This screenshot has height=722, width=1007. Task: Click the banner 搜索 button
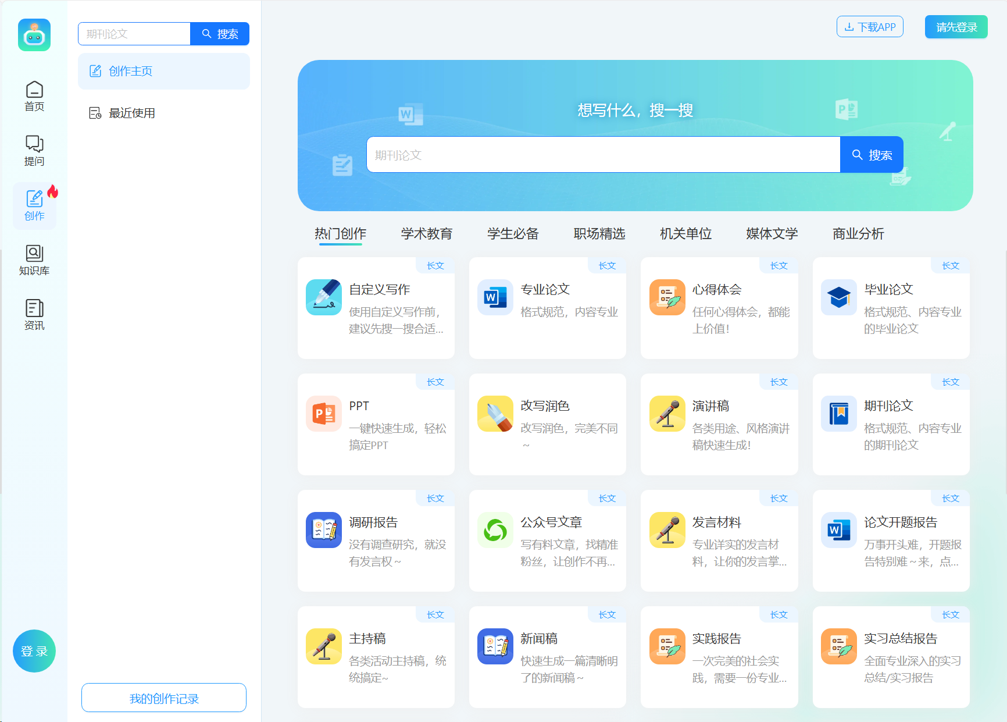click(x=872, y=155)
